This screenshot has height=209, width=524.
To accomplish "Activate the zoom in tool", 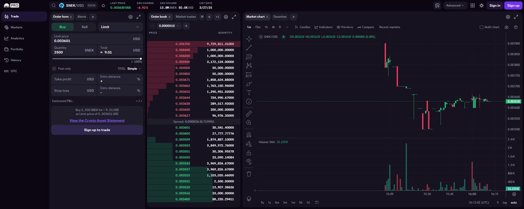I will click(249, 122).
